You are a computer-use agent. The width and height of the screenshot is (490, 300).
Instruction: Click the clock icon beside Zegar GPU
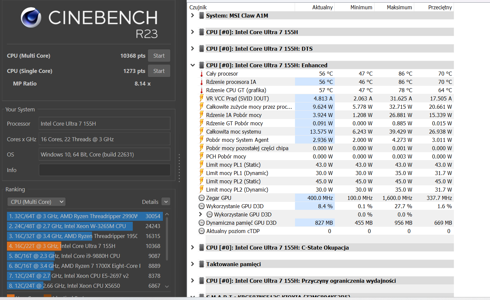(201, 198)
